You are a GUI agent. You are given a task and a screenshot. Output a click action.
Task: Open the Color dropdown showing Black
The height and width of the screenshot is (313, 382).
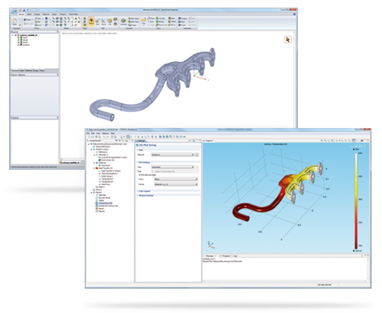click(176, 179)
